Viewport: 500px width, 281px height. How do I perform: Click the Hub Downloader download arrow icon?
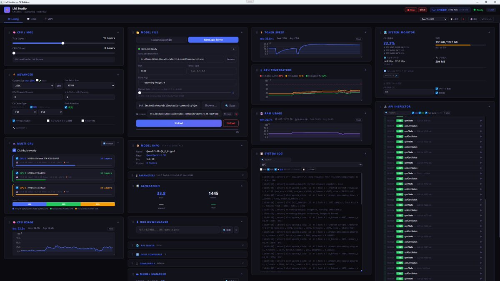pos(137,222)
